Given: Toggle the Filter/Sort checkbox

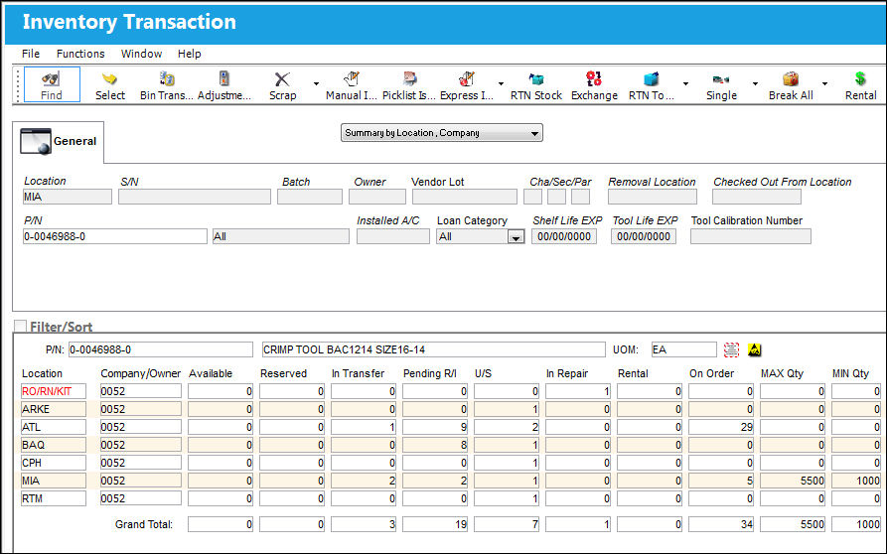Looking at the screenshot, I should click(20, 327).
